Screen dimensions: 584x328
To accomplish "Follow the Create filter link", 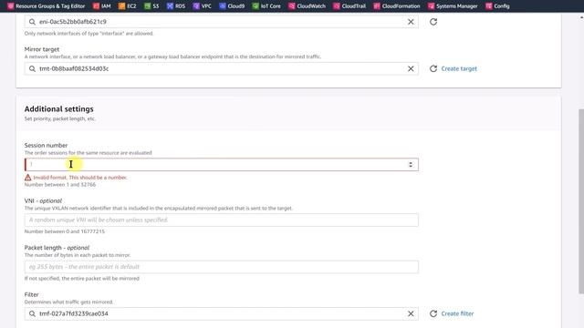I will pos(457,313).
